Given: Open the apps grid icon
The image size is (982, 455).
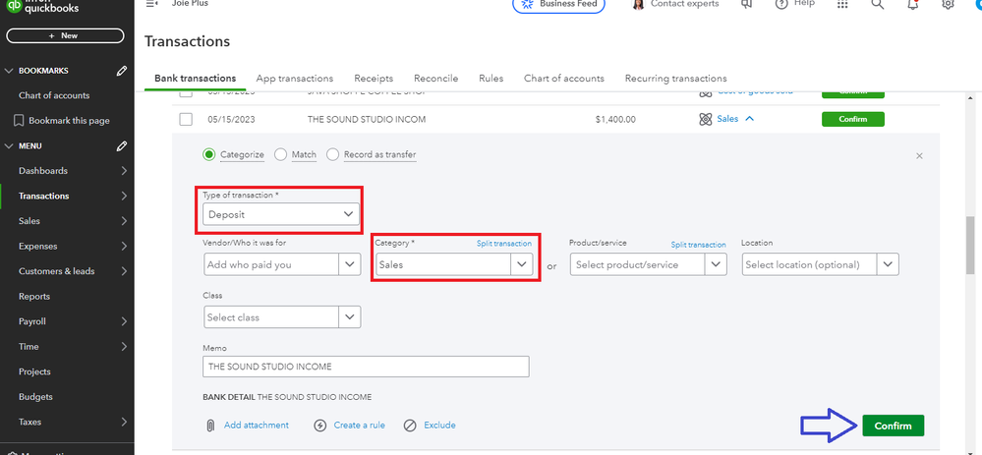Looking at the screenshot, I should coord(842,5).
